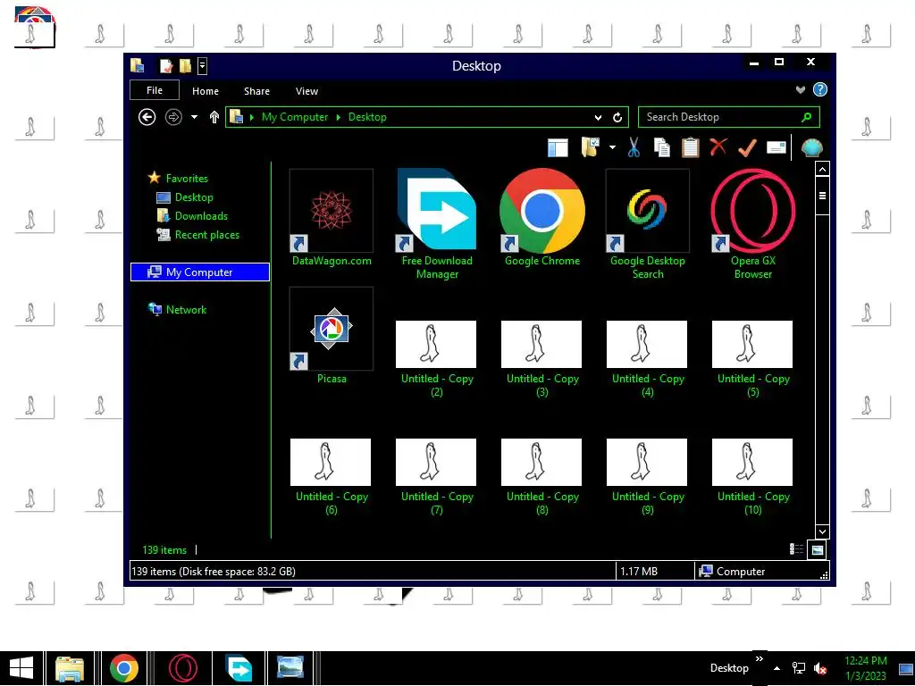Viewport: 915px width, 686px height.
Task: Select the Google Chrome shortcut
Action: (542, 218)
